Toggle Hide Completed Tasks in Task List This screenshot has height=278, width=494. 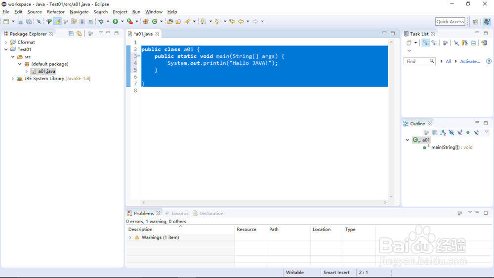point(456,43)
